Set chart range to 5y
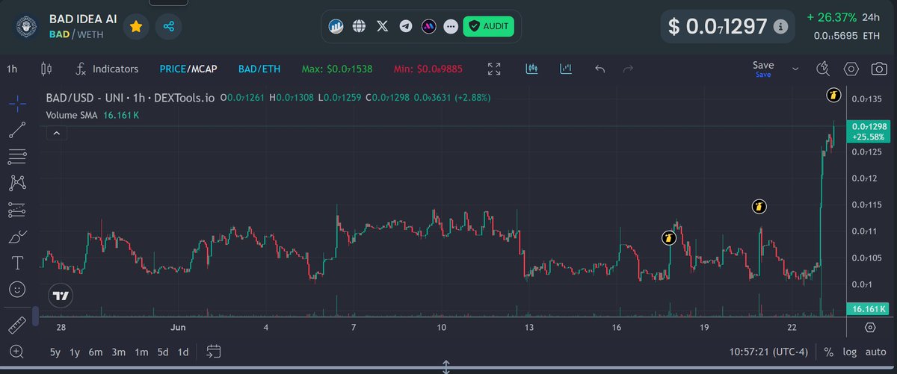 pos(56,352)
